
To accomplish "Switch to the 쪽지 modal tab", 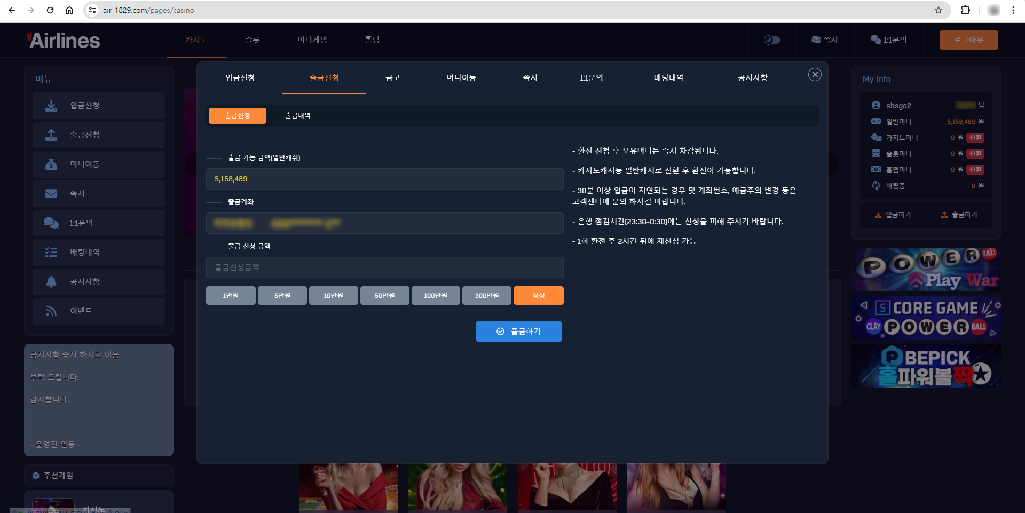I will (x=530, y=78).
